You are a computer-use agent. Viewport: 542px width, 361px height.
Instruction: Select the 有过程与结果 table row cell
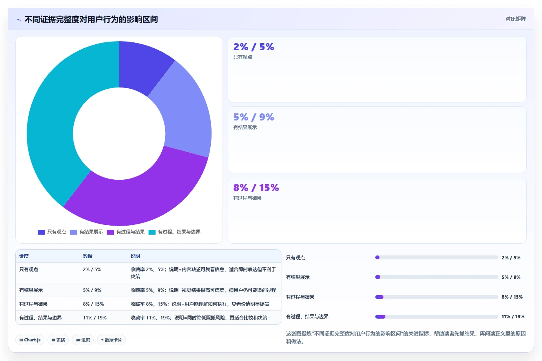33,304
